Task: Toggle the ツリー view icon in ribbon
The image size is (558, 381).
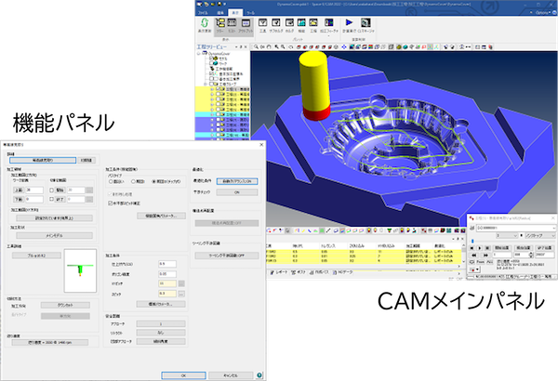Action: click(220, 23)
